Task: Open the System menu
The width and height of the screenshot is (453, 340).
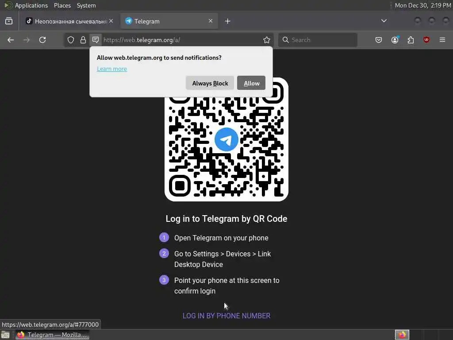Action: coord(86,5)
